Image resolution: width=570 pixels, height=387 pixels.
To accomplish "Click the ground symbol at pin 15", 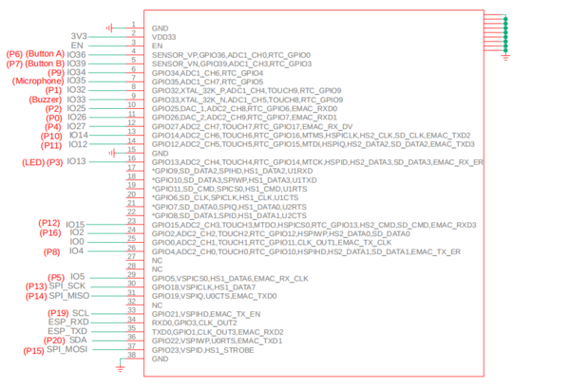I will (x=112, y=154).
